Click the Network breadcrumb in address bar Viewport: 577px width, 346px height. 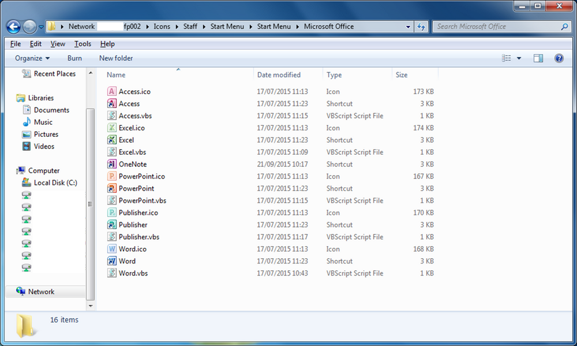[81, 27]
